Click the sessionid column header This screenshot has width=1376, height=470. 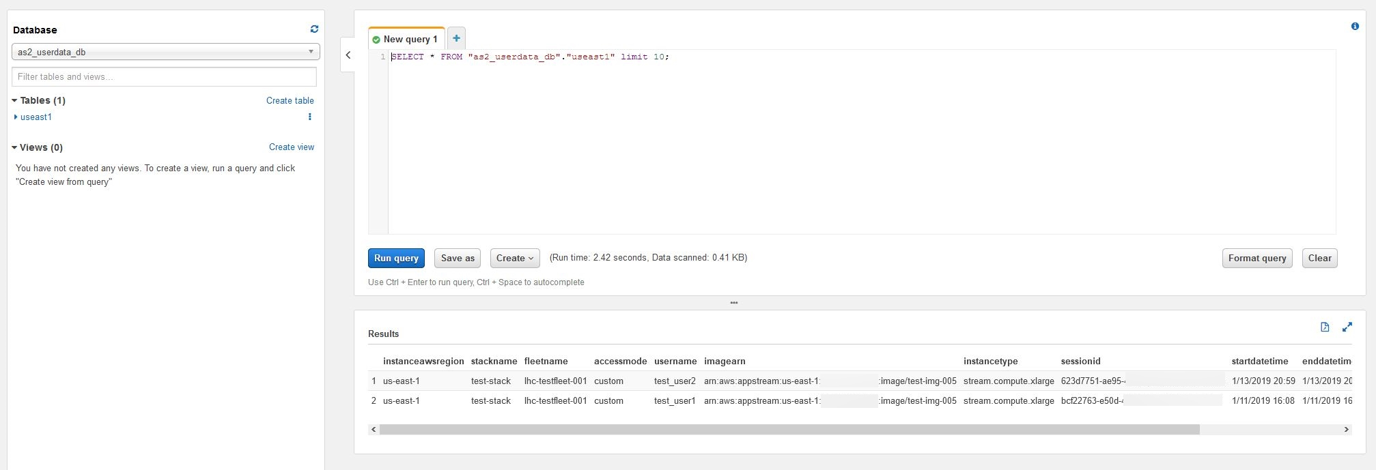click(1081, 361)
